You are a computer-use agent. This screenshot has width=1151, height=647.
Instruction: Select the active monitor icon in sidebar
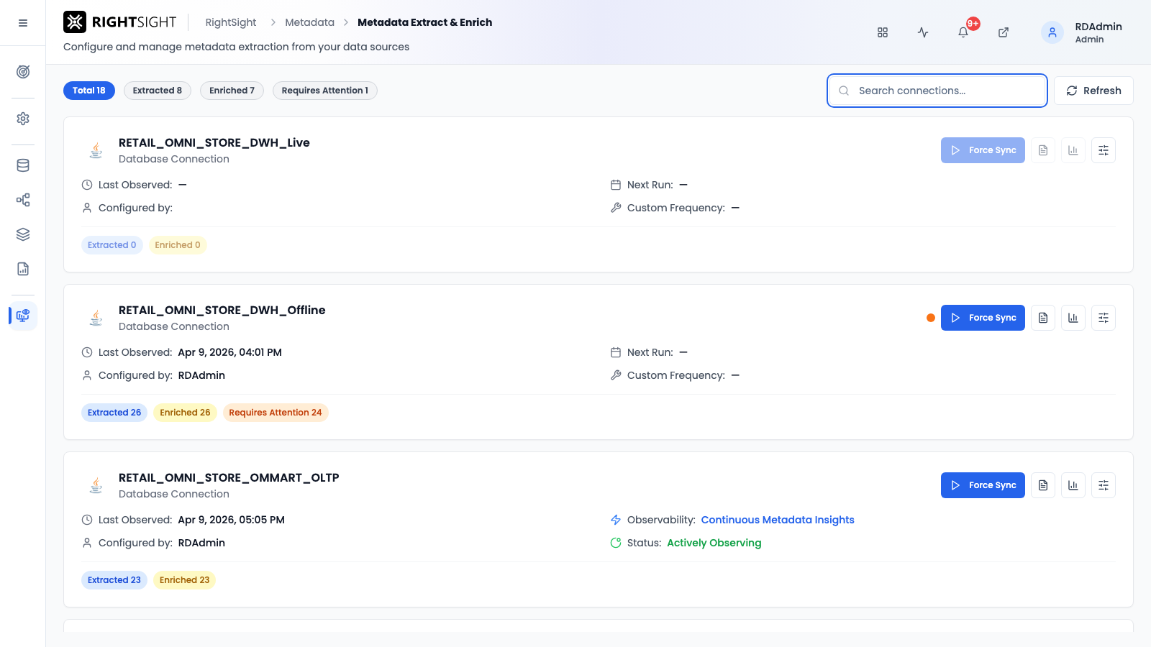tap(23, 316)
